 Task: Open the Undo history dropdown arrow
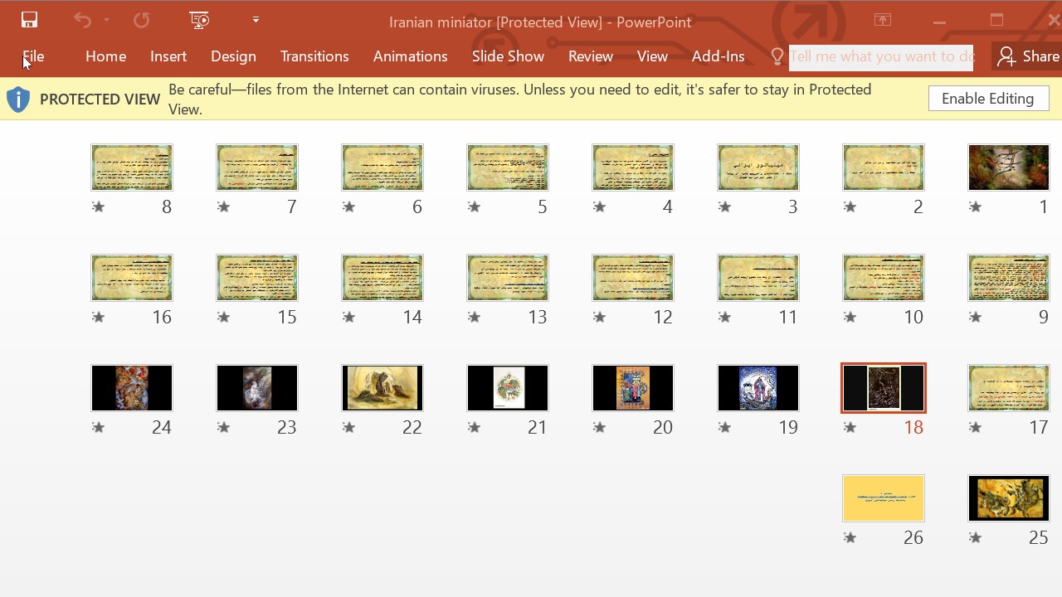(106, 20)
